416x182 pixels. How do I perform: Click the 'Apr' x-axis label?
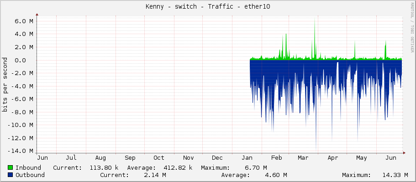[x=333, y=158]
